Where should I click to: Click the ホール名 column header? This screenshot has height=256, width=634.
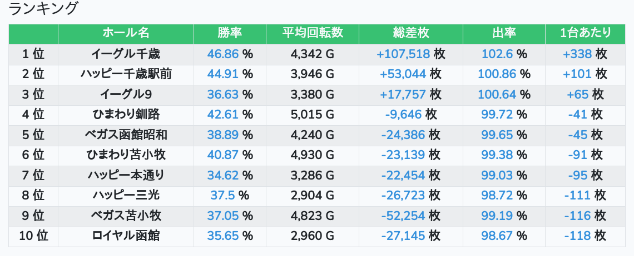[x=126, y=33]
